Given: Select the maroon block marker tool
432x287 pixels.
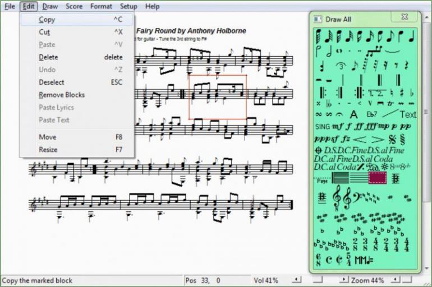Looking at the screenshot, I should pyautogui.click(x=378, y=178).
